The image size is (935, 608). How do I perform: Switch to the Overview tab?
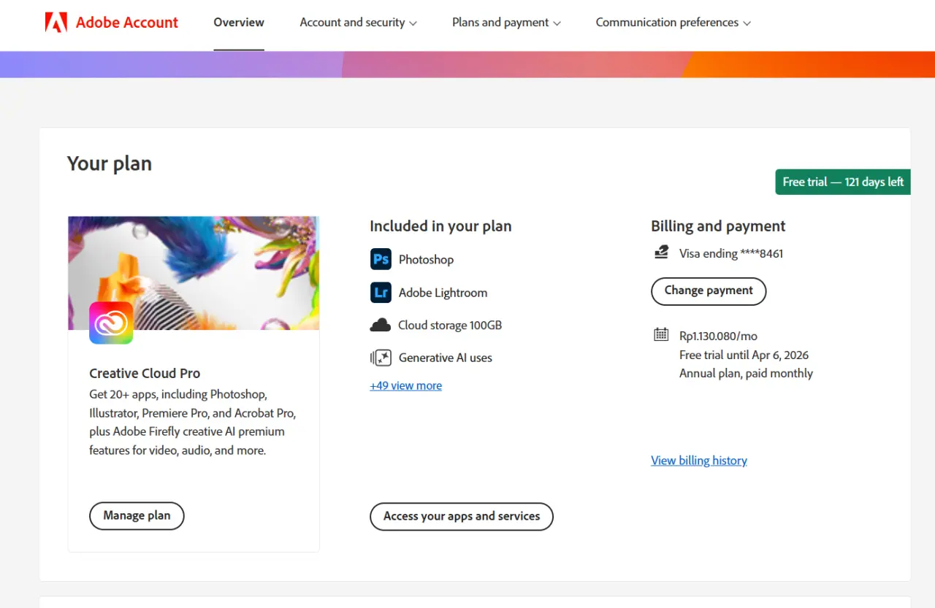239,23
